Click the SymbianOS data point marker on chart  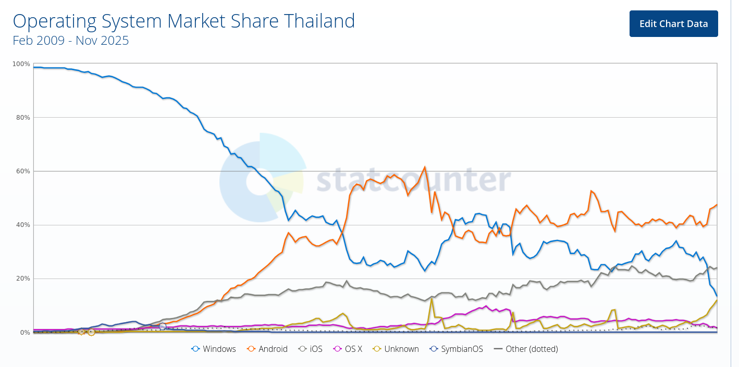coord(163,326)
